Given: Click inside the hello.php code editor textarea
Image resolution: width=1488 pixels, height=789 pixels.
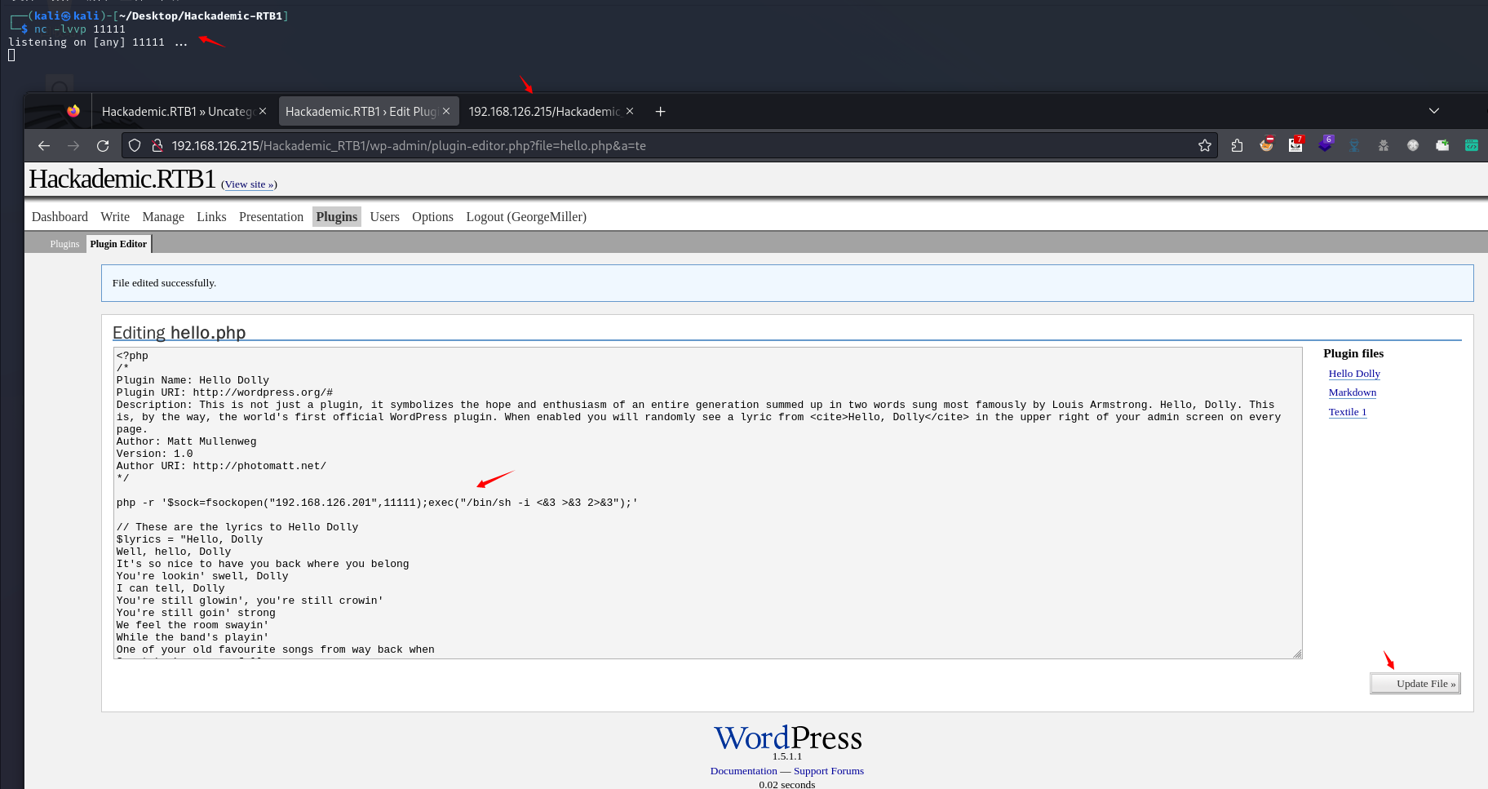Looking at the screenshot, I should (x=707, y=503).
